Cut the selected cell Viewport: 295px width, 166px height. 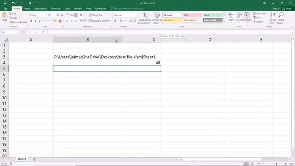tap(12, 13)
